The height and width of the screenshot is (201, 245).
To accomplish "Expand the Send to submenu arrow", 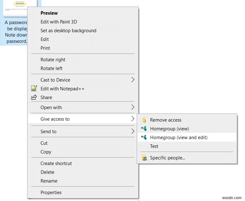I will 133,131.
